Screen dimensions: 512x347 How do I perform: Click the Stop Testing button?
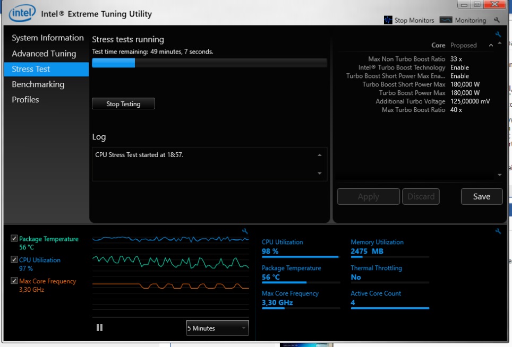tap(123, 103)
